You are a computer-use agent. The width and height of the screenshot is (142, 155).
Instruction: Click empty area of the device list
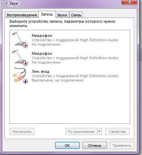(70, 104)
